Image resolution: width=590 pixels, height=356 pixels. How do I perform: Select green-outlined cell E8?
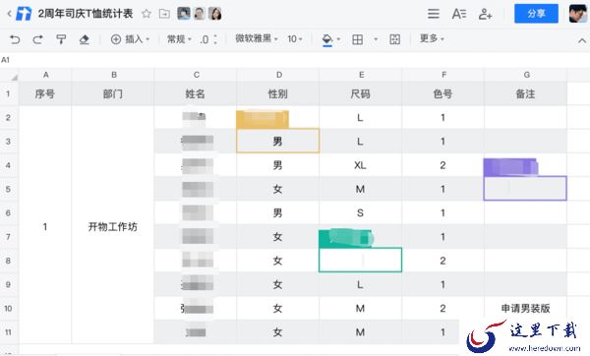pyautogui.click(x=361, y=260)
